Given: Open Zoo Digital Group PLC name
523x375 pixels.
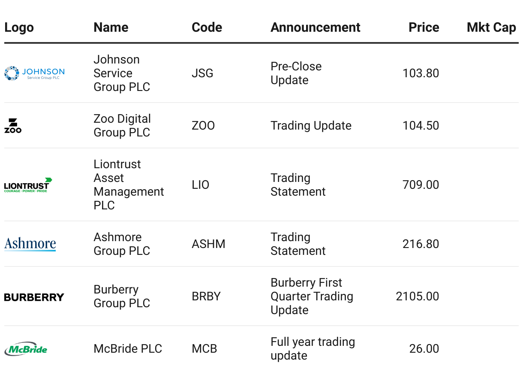Looking at the screenshot, I should click(x=122, y=126).
